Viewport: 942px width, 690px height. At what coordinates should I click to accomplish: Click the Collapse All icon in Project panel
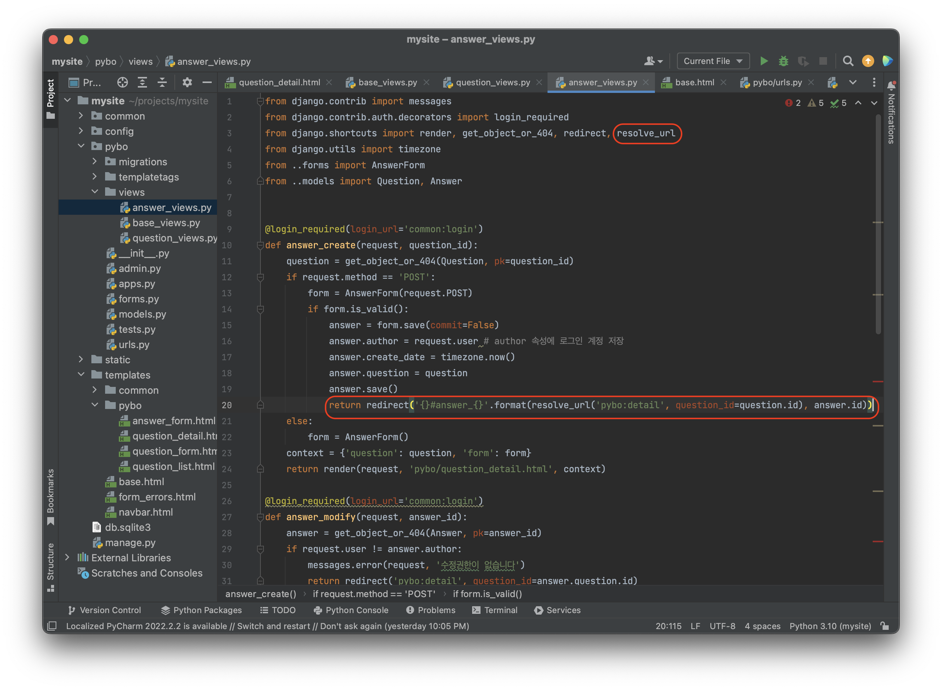(162, 82)
